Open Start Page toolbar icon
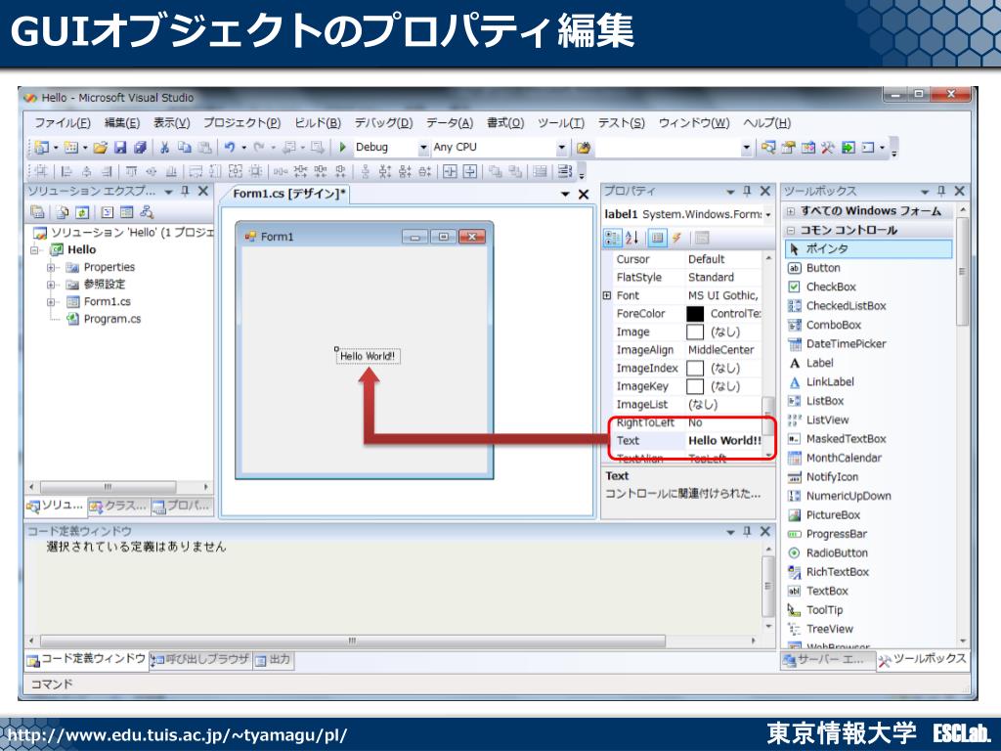This screenshot has width=1001, height=751. coord(848,148)
